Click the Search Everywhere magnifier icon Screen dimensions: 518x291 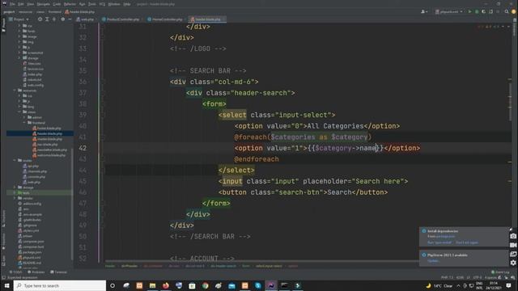(507, 11)
